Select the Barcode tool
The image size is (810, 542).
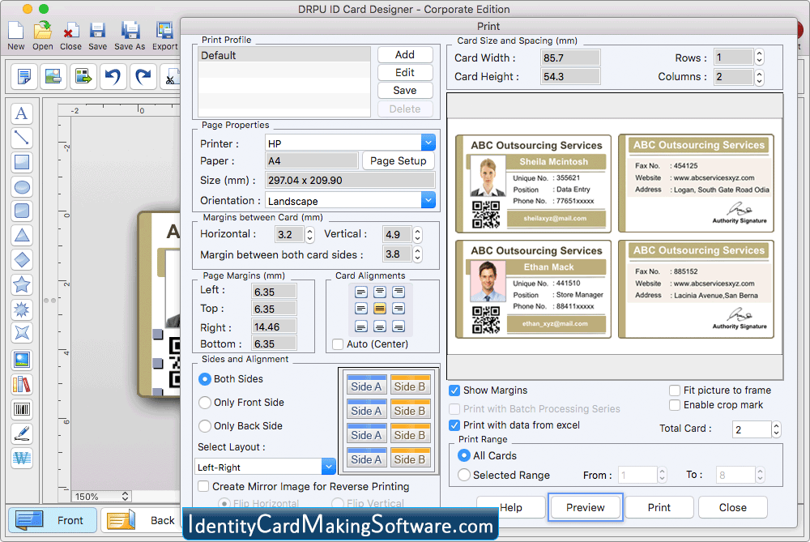(x=22, y=409)
